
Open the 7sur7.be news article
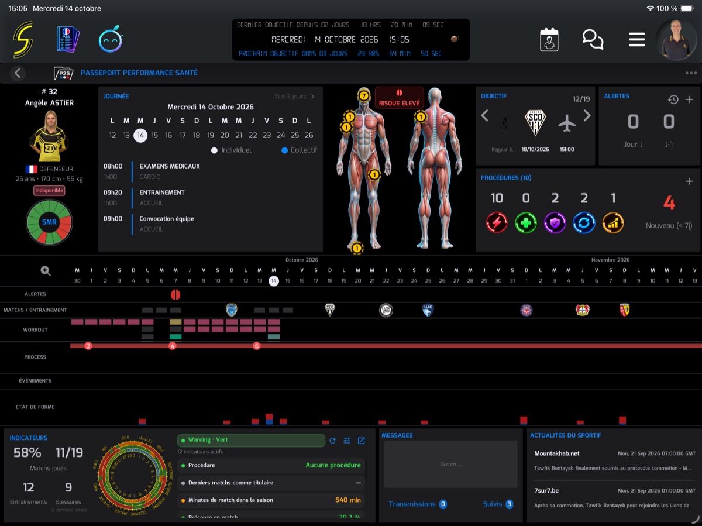[615, 498]
